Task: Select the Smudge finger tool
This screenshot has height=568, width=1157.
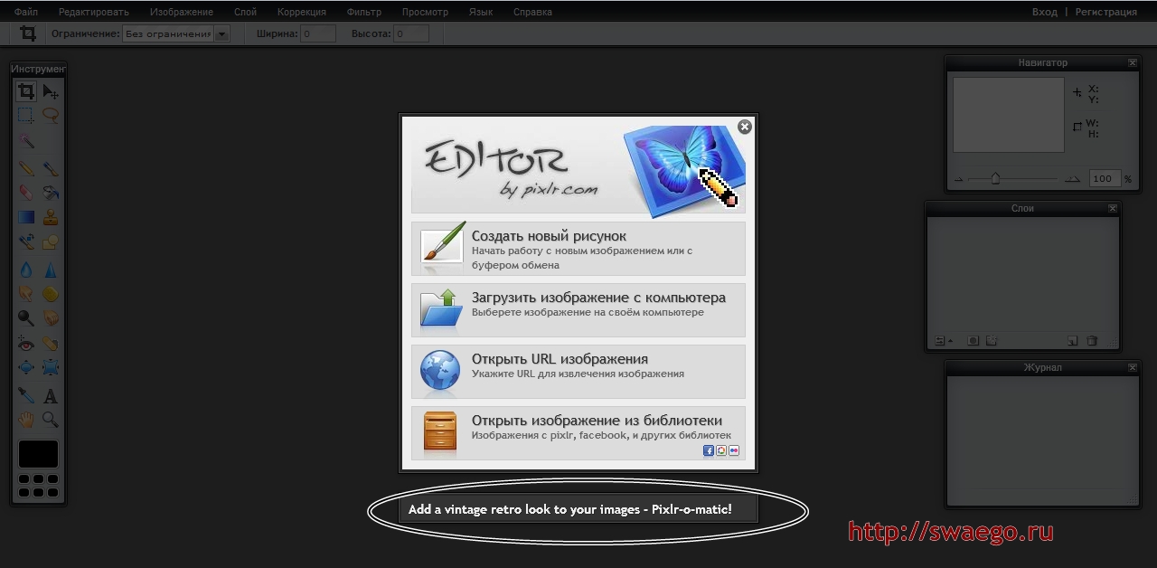Action: [x=26, y=293]
